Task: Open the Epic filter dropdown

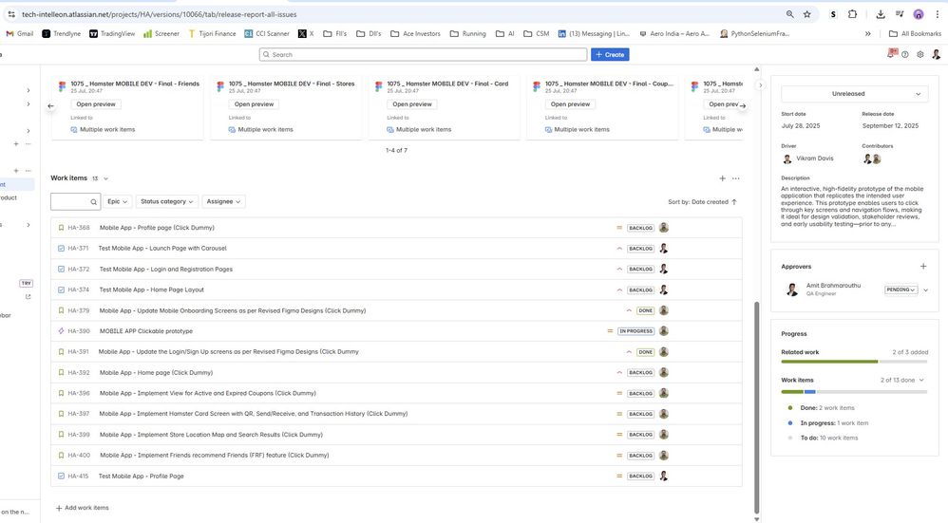Action: coord(117,202)
